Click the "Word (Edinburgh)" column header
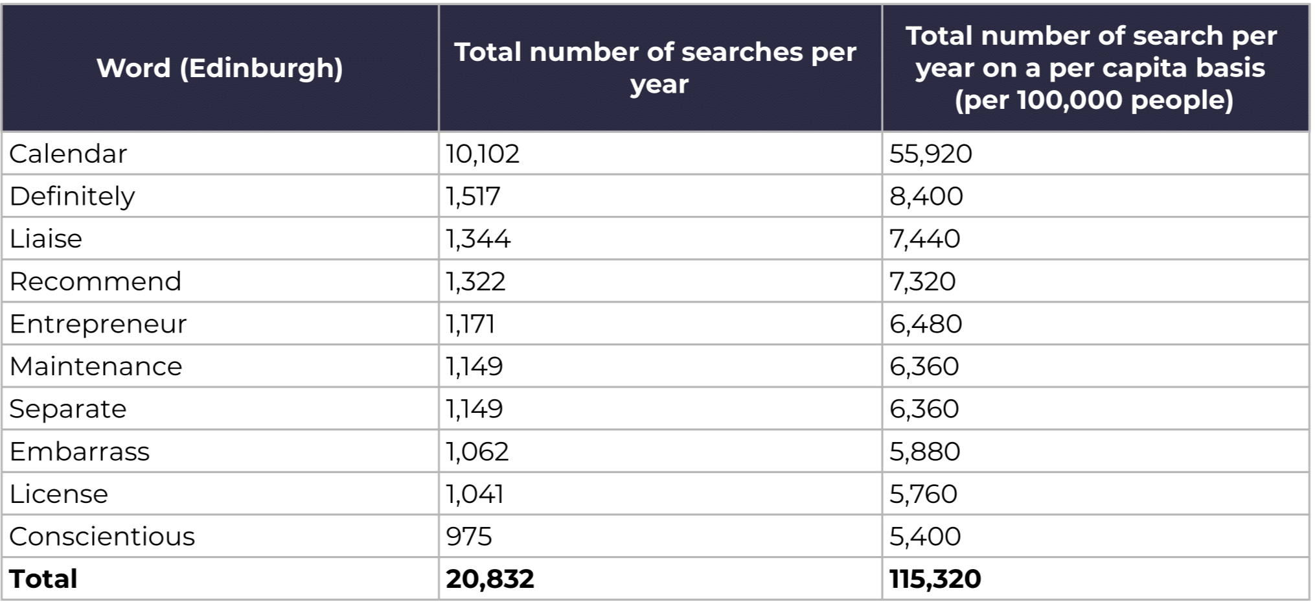Screen dimensions: 1315x606 [x=220, y=68]
